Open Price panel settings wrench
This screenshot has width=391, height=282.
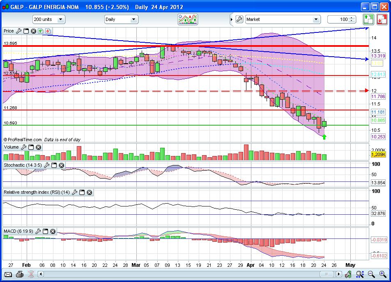click(x=19, y=31)
